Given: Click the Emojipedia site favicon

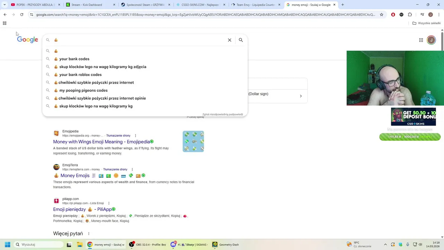Looking at the screenshot, I should click(x=56, y=133).
